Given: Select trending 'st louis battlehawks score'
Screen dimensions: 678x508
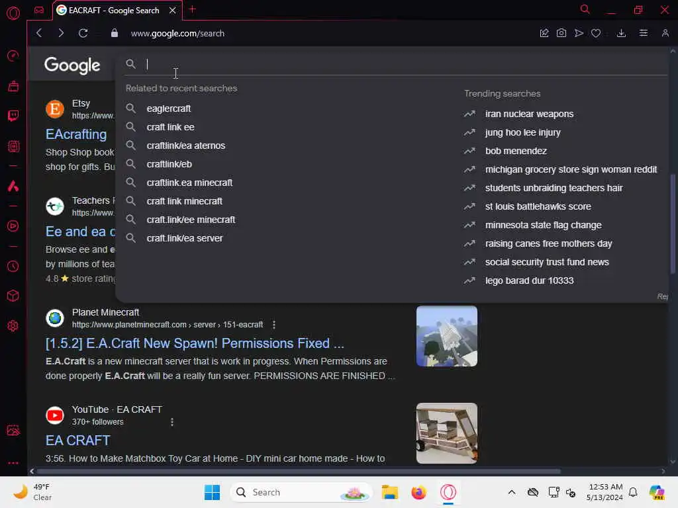Looking at the screenshot, I should (x=538, y=207).
